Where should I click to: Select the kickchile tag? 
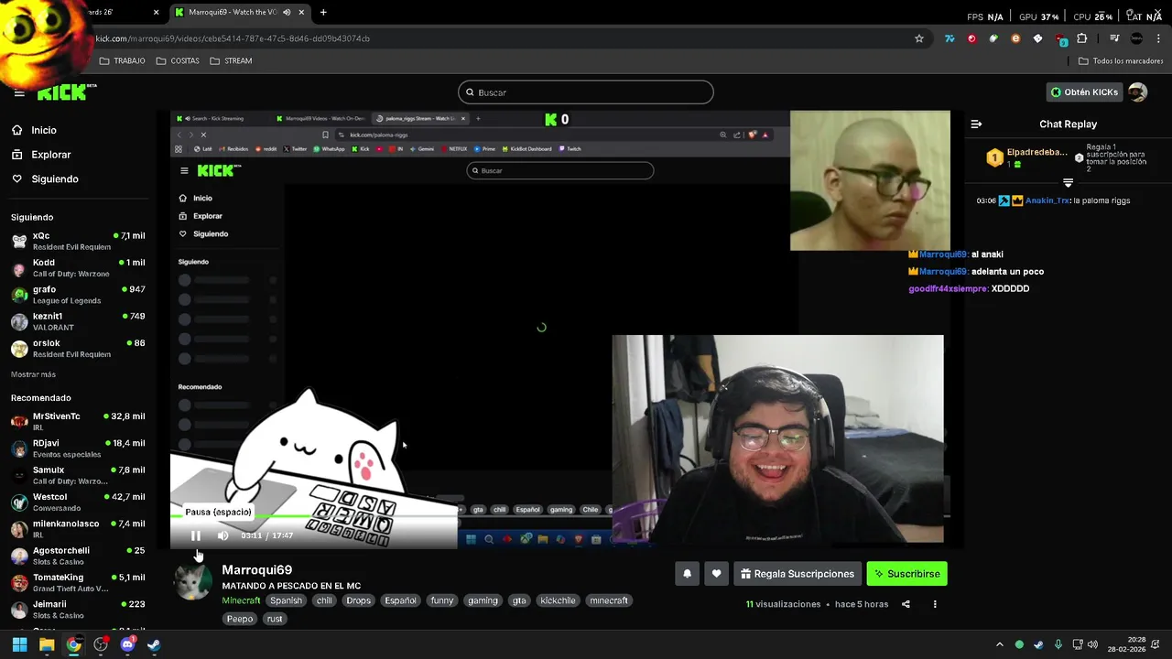click(x=558, y=600)
